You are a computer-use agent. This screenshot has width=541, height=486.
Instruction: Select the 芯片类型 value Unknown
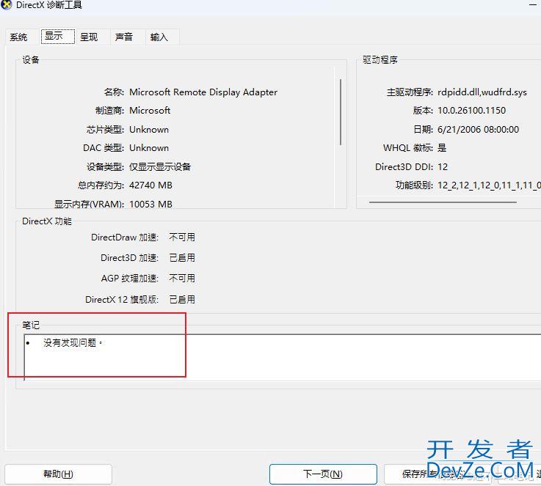tap(149, 130)
